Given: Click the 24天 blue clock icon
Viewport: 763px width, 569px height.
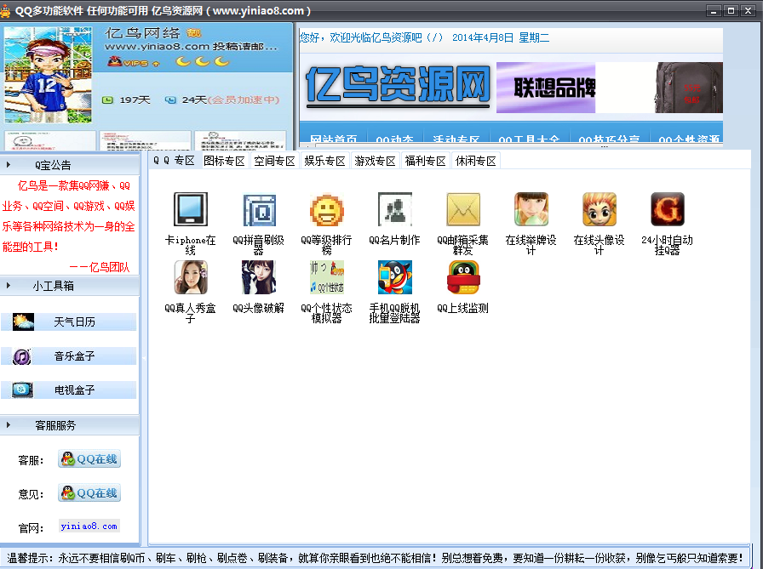Looking at the screenshot, I should click(x=170, y=100).
